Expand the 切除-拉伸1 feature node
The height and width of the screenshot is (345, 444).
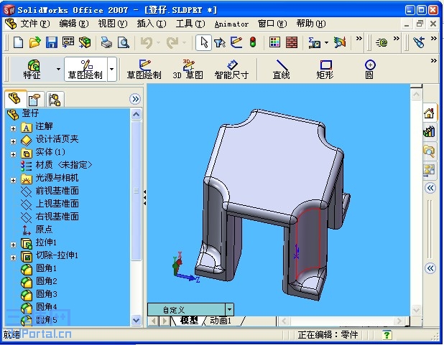(13, 257)
